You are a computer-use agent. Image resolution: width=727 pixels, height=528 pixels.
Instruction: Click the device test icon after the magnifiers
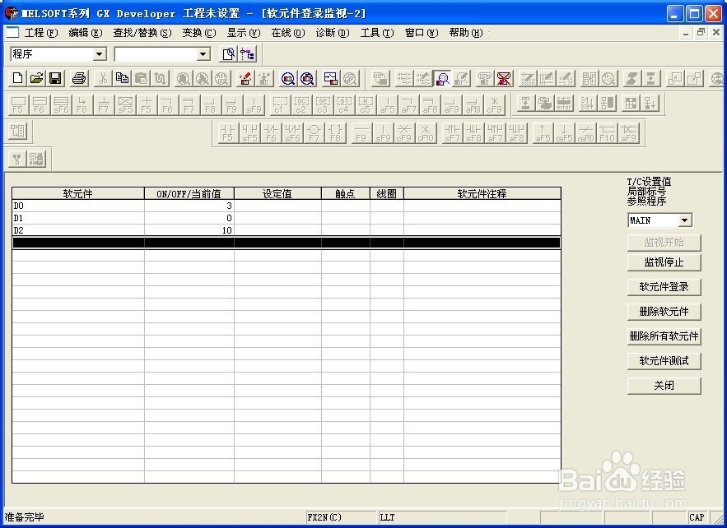coord(331,78)
